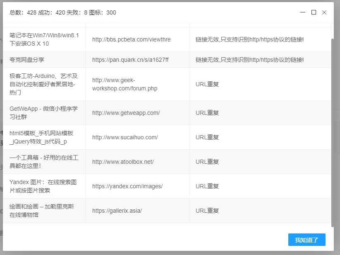Select the 夸克网盘分享 title cell
The width and height of the screenshot is (340, 255).
tap(44, 60)
